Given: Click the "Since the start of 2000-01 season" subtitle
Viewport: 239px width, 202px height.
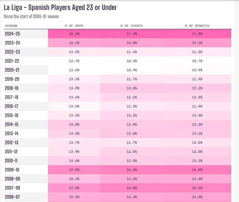Looking at the screenshot, I should tap(31, 16).
